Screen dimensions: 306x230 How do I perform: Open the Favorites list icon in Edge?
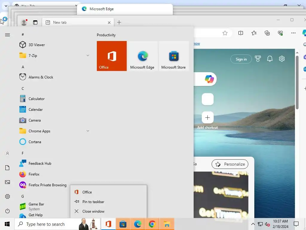click(x=254, y=33)
